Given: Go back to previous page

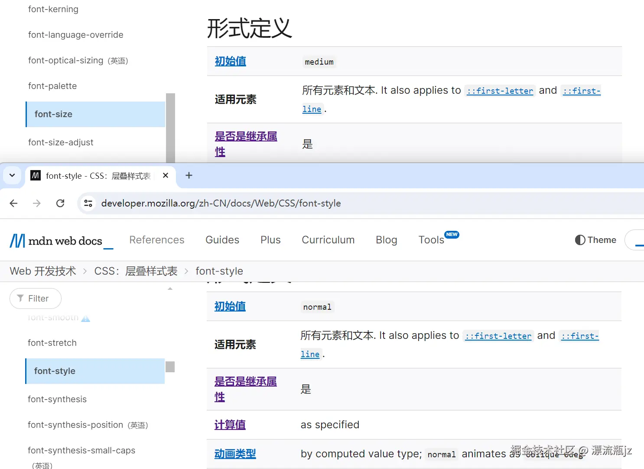Looking at the screenshot, I should coord(14,203).
